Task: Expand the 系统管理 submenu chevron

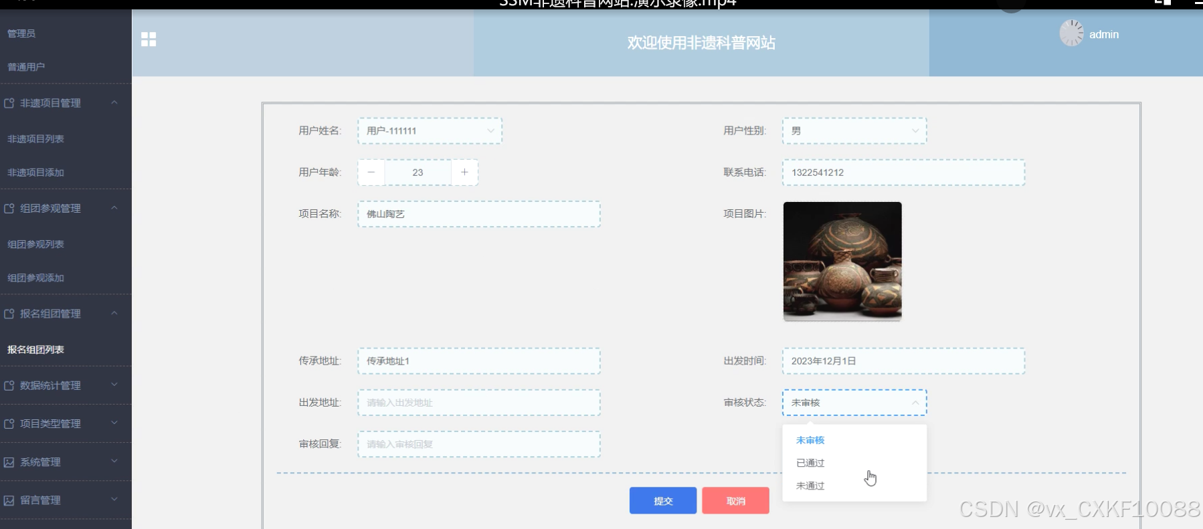Action: [x=114, y=461]
